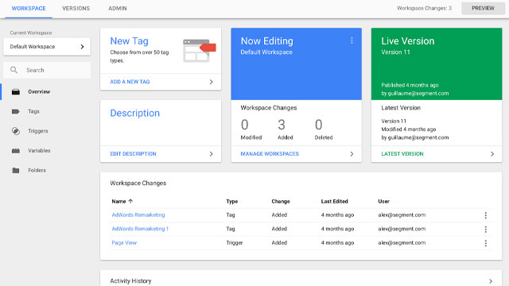Click the Tags label icon in sidebar
Screen dimensions: 509x286
(x=16, y=111)
